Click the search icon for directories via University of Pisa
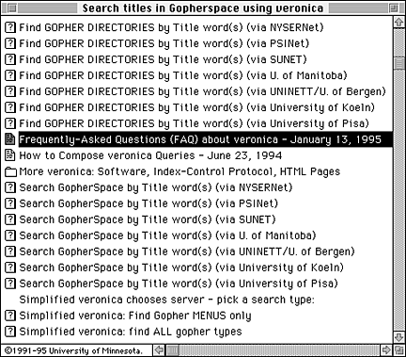406x357 pixels. 10,123
